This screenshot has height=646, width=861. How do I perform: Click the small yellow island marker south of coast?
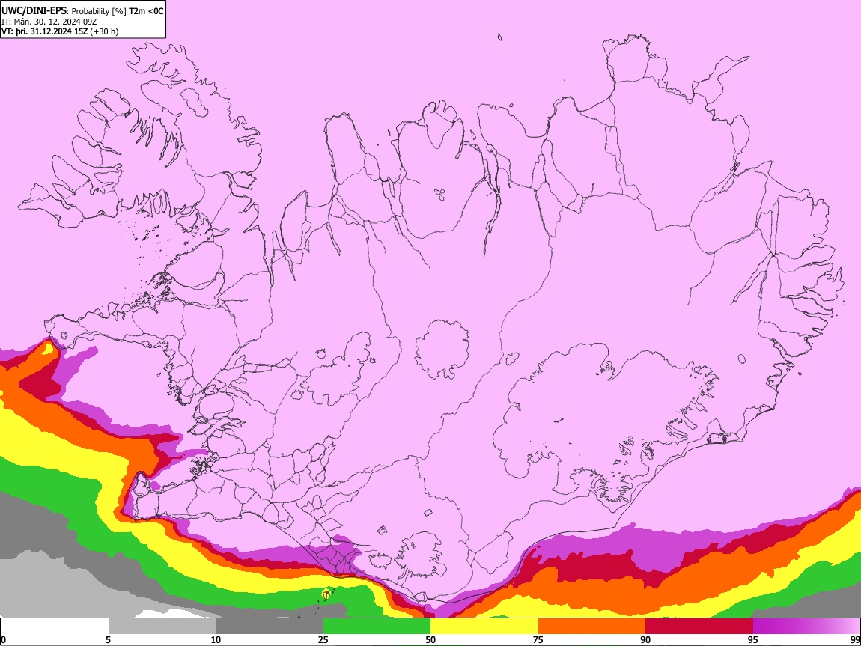326,594
